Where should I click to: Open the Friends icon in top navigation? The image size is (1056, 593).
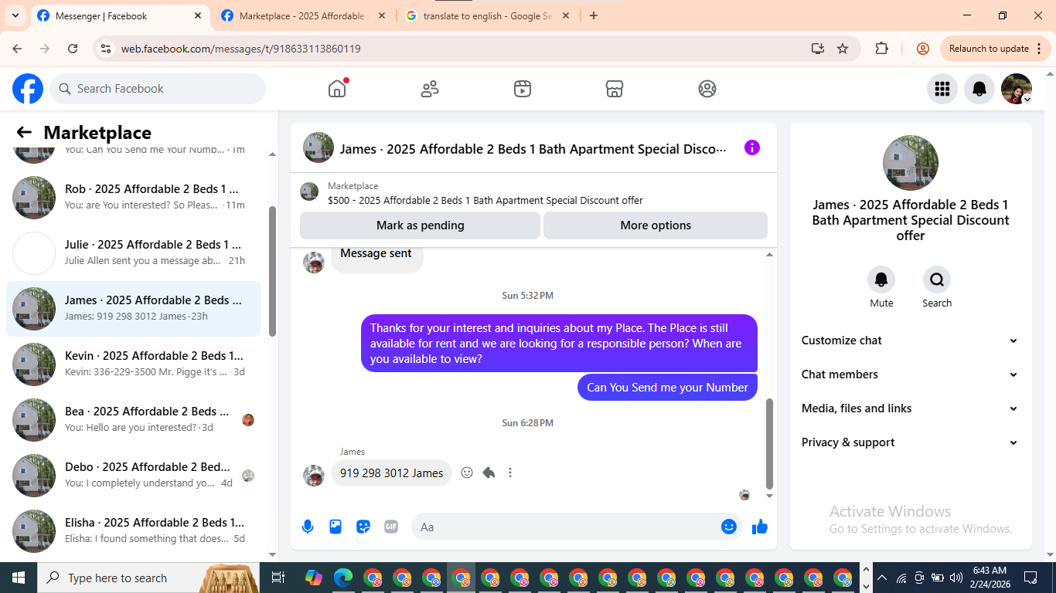click(x=430, y=89)
